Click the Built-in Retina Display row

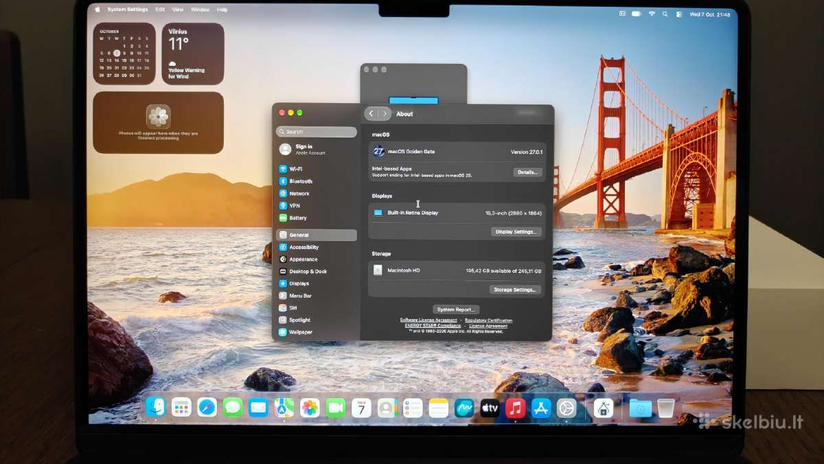tap(457, 213)
